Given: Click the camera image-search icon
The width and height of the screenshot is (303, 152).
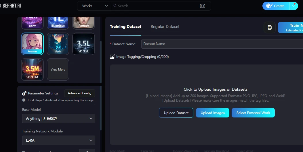Looking at the screenshot, I should 203,6.
